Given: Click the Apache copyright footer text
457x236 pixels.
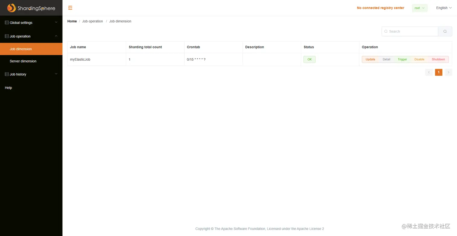Looking at the screenshot, I should 260,229.
